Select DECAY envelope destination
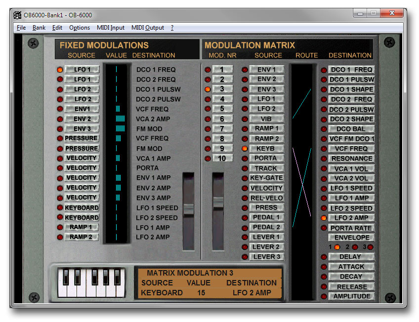This screenshot has height=322, width=419. coord(351,277)
